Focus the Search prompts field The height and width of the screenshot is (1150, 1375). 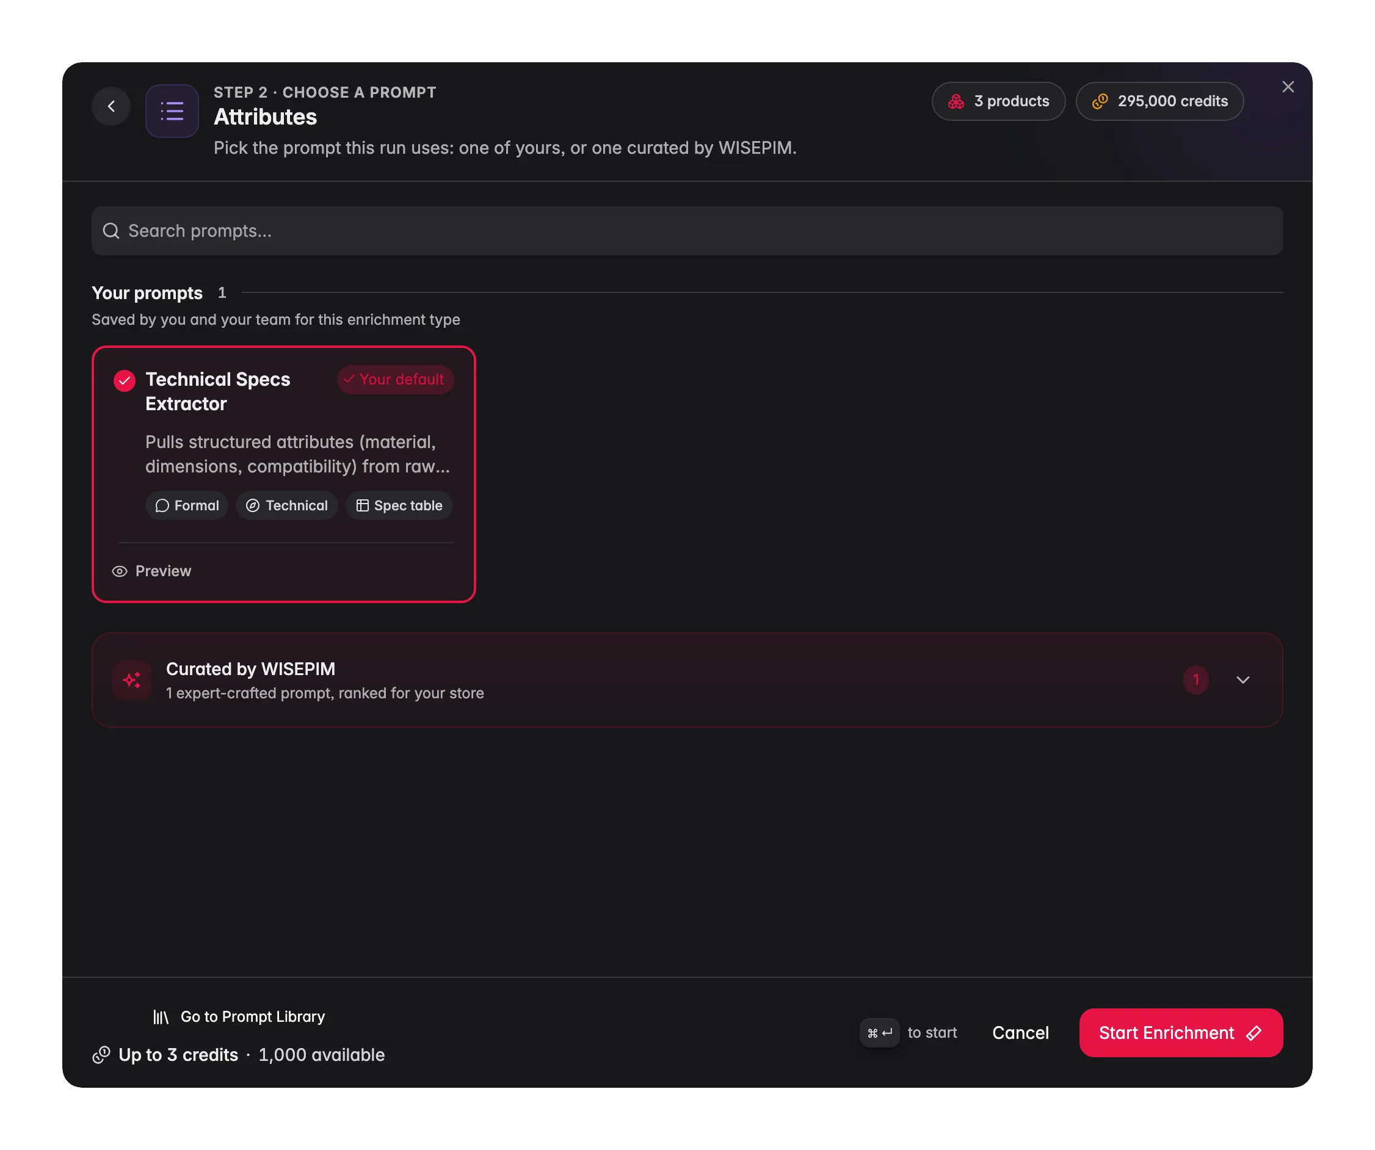point(687,231)
